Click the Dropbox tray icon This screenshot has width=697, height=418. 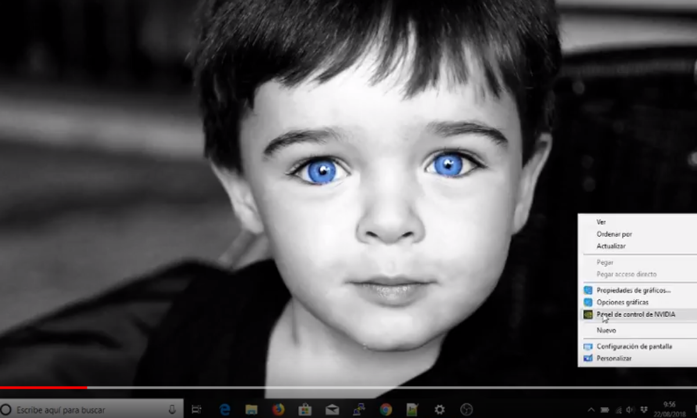click(644, 410)
